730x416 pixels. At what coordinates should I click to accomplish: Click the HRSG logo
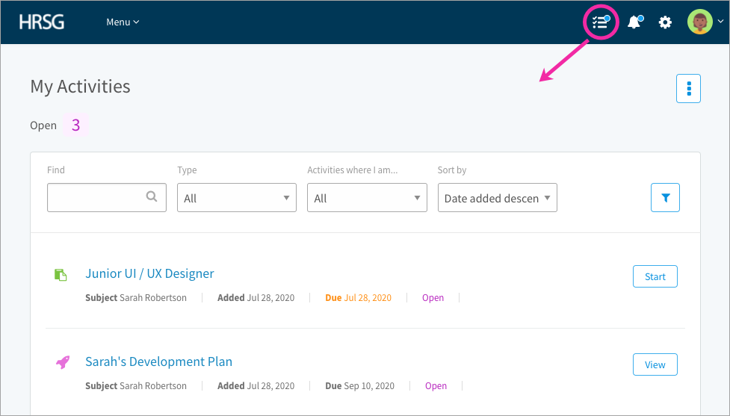click(x=41, y=22)
